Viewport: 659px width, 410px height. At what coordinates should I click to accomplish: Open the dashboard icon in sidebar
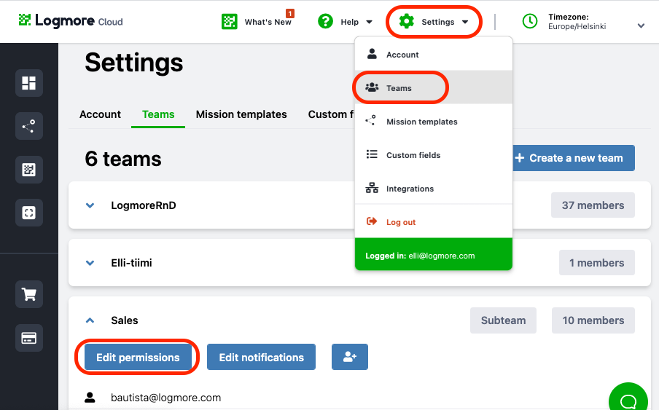[29, 83]
